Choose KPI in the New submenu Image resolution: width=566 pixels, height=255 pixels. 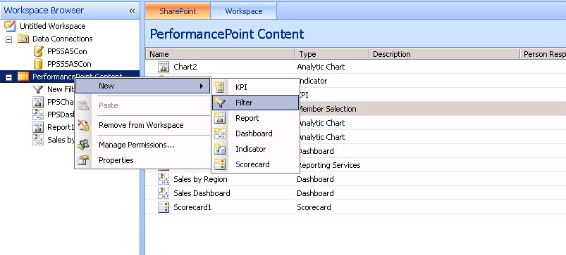[x=255, y=87]
